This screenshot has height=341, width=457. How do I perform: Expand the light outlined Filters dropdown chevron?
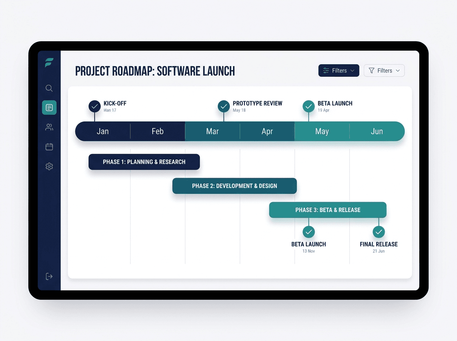398,71
